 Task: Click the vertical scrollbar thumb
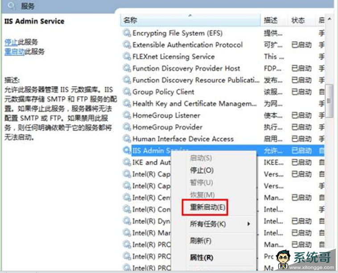329,101
